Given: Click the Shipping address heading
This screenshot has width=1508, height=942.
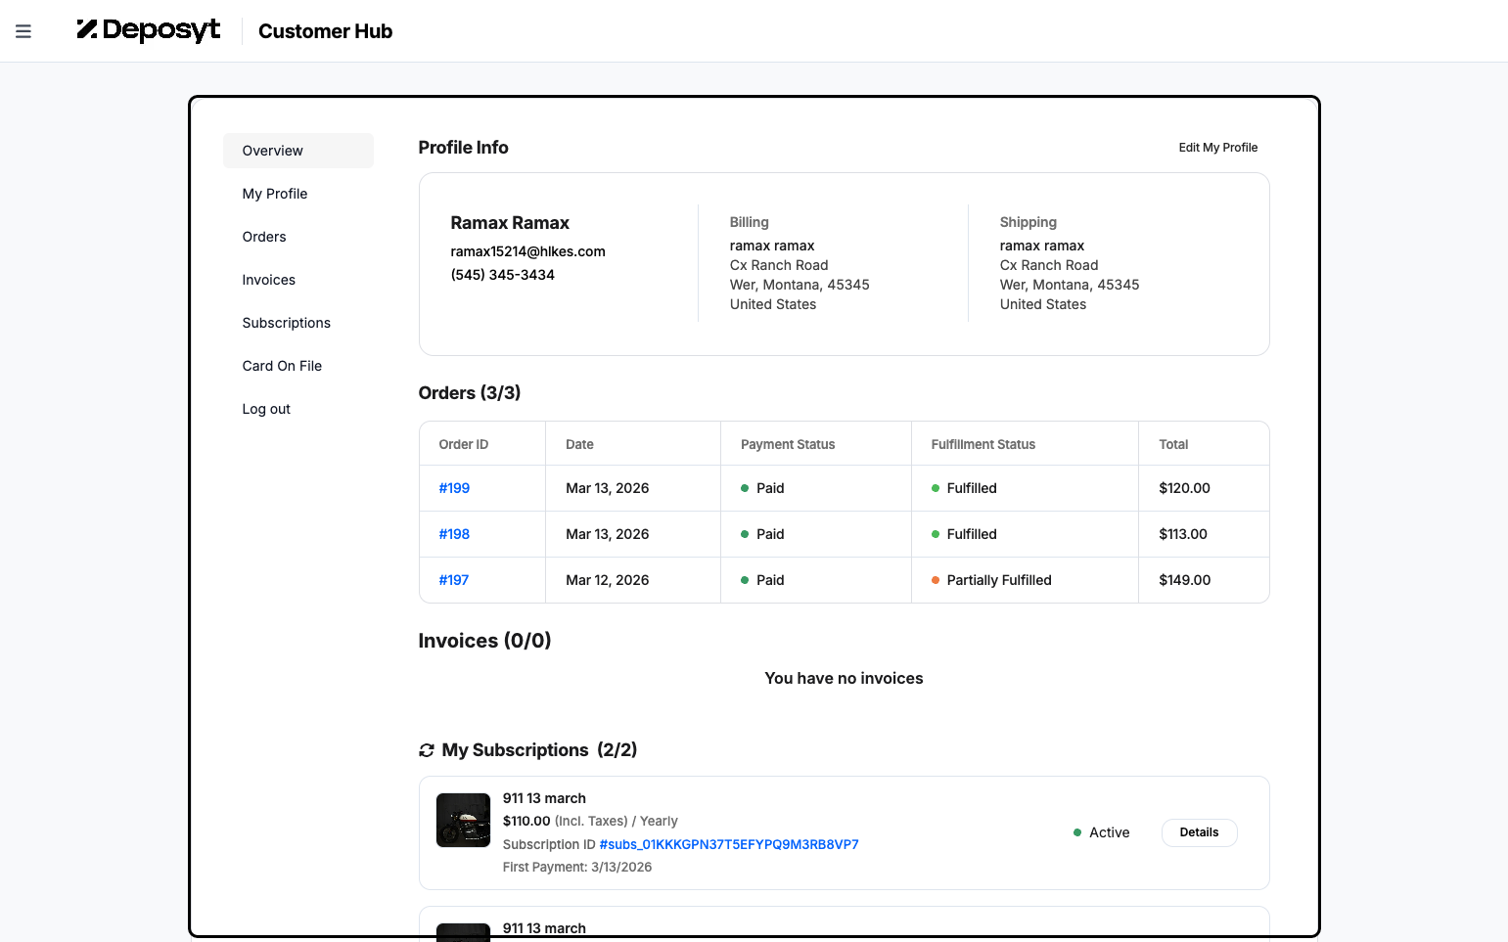Looking at the screenshot, I should [1028, 222].
